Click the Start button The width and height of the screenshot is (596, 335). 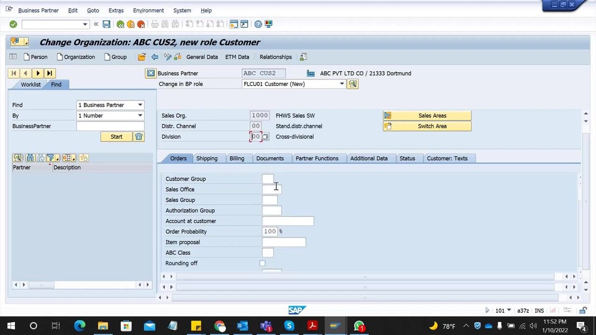(x=116, y=137)
